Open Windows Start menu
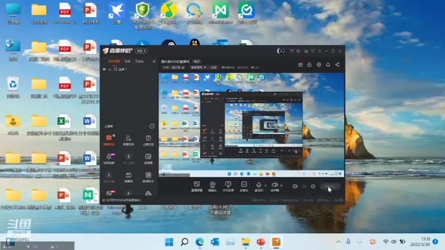The width and height of the screenshot is (445, 250). (x=169, y=242)
